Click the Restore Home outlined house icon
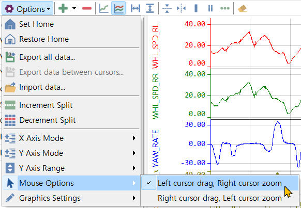This screenshot has height=208, width=301. pyautogui.click(x=10, y=39)
